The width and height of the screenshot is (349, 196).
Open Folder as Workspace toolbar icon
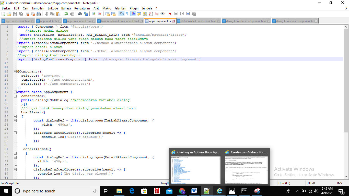(156, 14)
